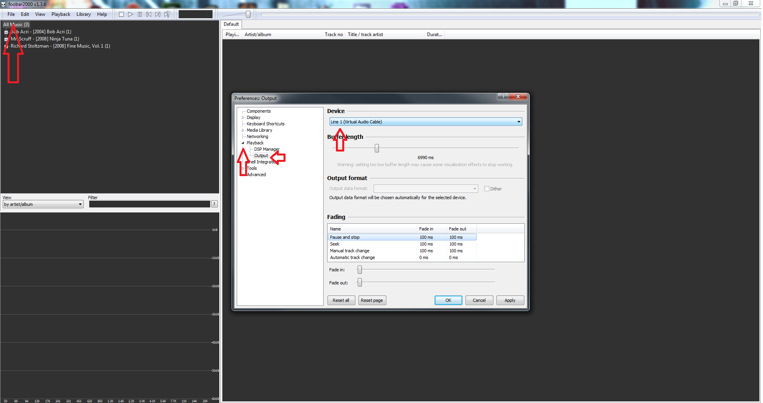Click the playback seek bar

(510, 14)
